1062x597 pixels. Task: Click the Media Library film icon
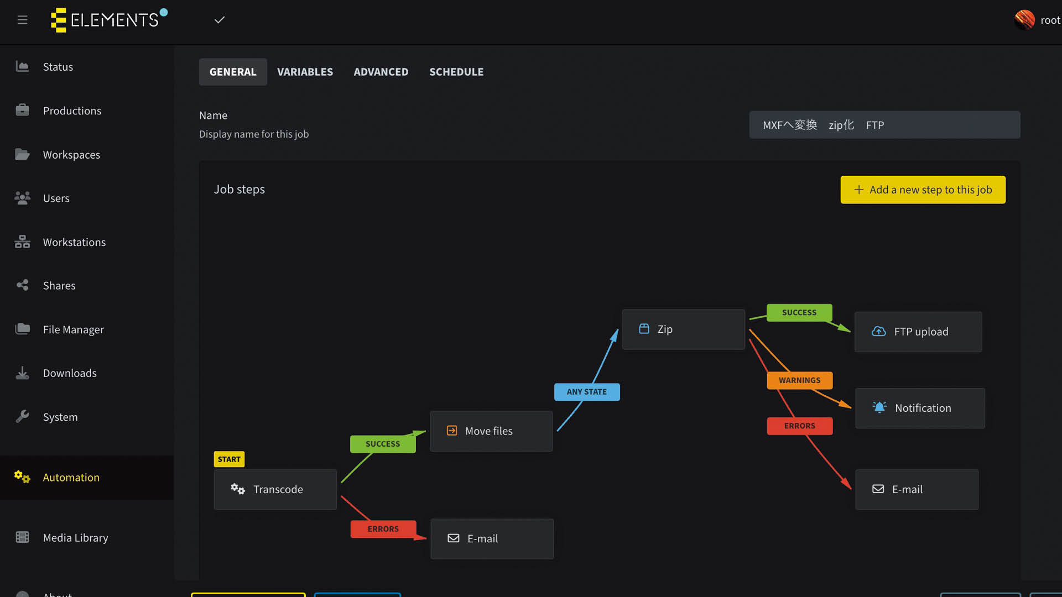(22, 537)
